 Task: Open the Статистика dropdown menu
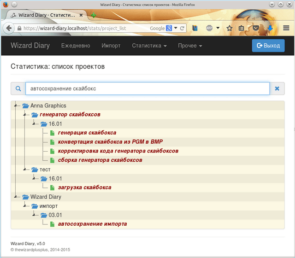tap(149, 46)
